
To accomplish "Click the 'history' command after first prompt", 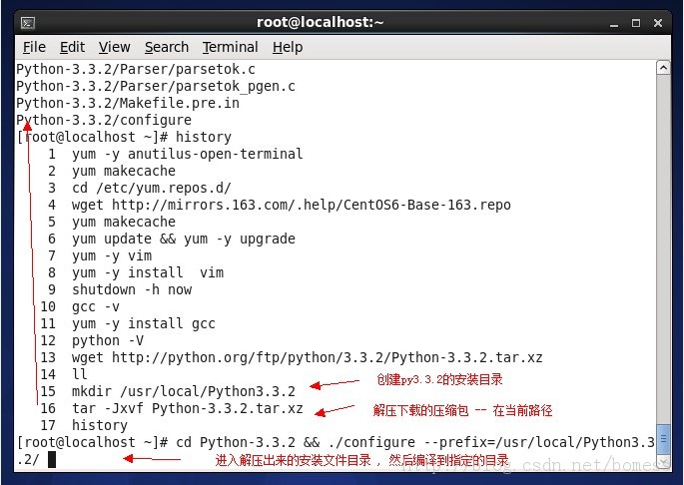I will click(204, 137).
